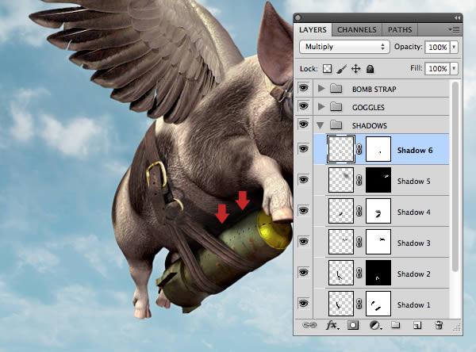Click lock transparent pixels icon
This screenshot has height=352, width=476.
pos(327,69)
